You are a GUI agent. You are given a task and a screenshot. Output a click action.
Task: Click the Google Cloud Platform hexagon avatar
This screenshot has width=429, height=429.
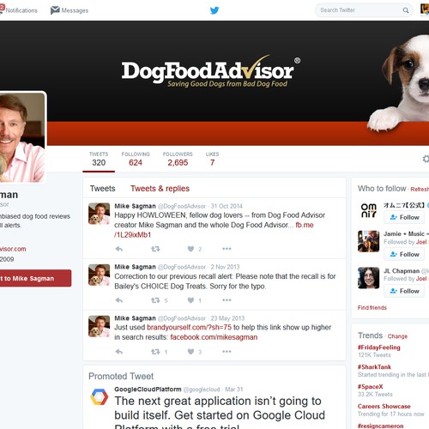(x=99, y=396)
